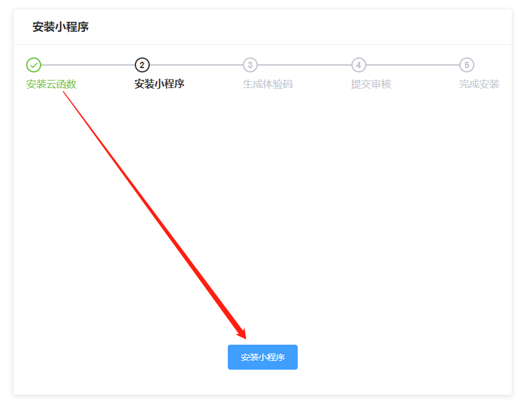Viewport: 528px width, 409px height.
Task: Select step 4 circle icon
Action: 359,65
